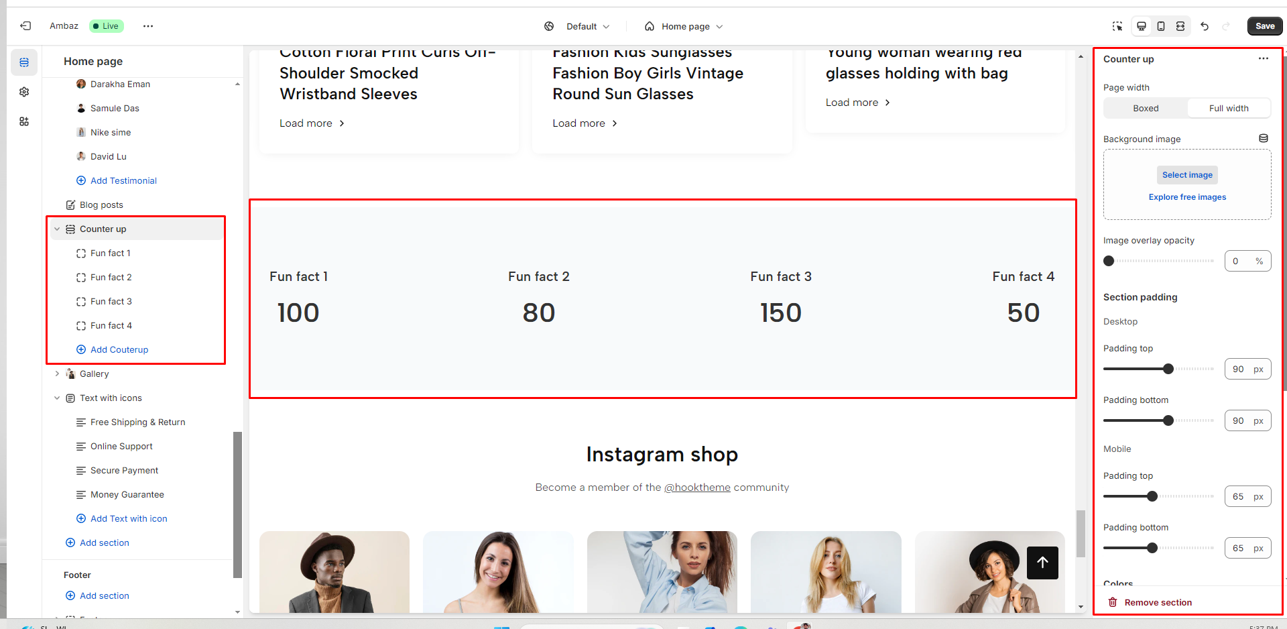Click the background image dynamic source icon
Viewport: 1287px width, 629px height.
1263,139
